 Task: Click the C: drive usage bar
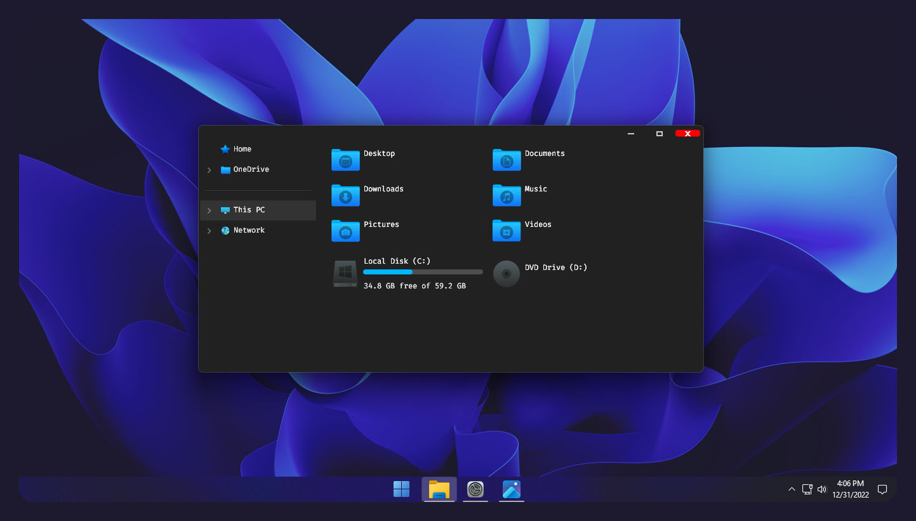(x=422, y=271)
